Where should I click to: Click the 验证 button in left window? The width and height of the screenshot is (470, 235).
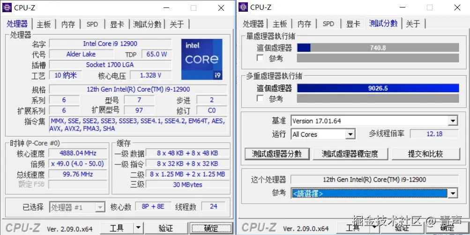click(166, 228)
